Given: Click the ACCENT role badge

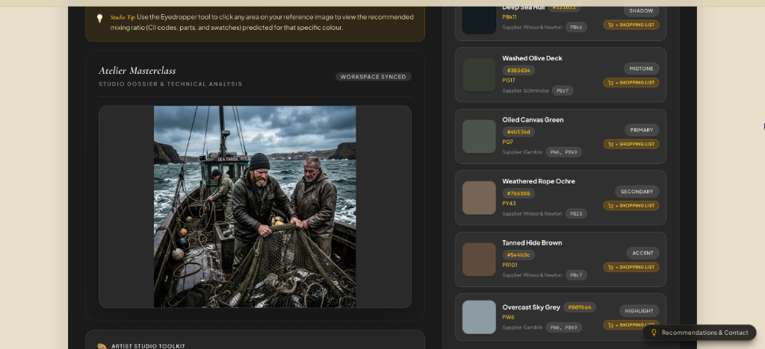Looking at the screenshot, I should [642, 253].
